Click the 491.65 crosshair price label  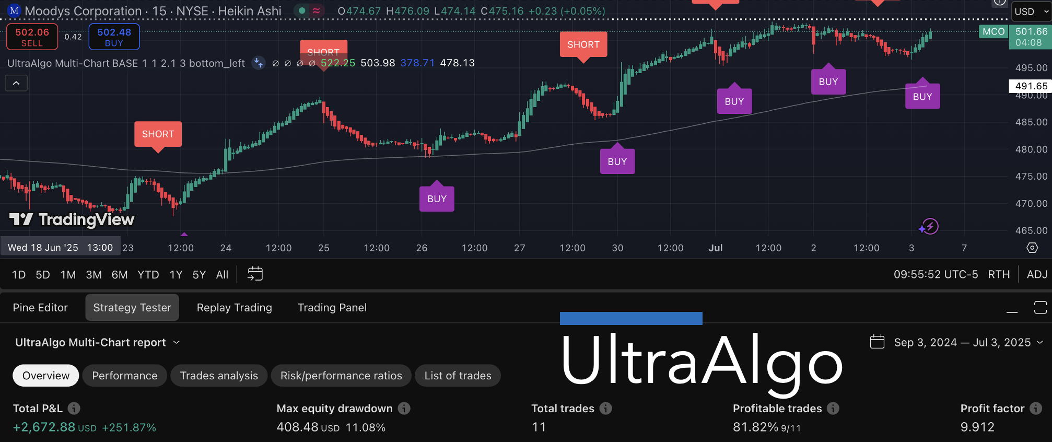tap(1031, 86)
